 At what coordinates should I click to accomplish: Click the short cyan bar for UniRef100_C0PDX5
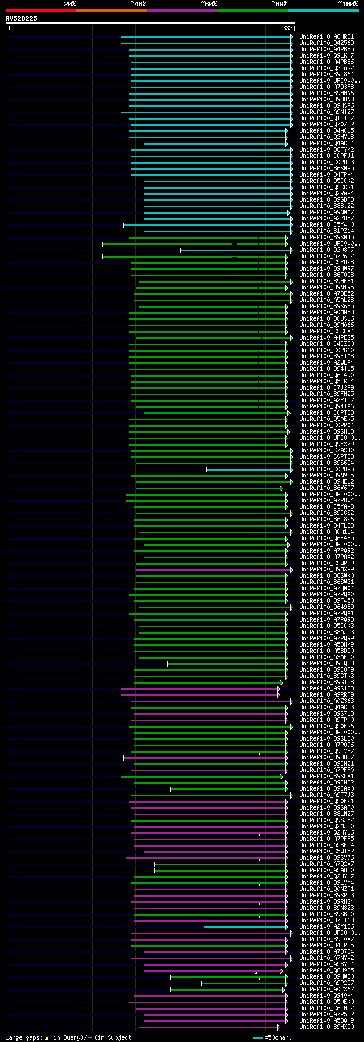click(x=250, y=469)
